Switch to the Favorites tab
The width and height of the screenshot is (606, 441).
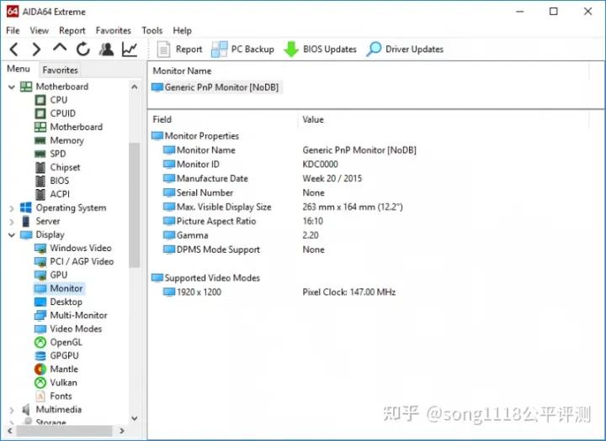coord(60,71)
